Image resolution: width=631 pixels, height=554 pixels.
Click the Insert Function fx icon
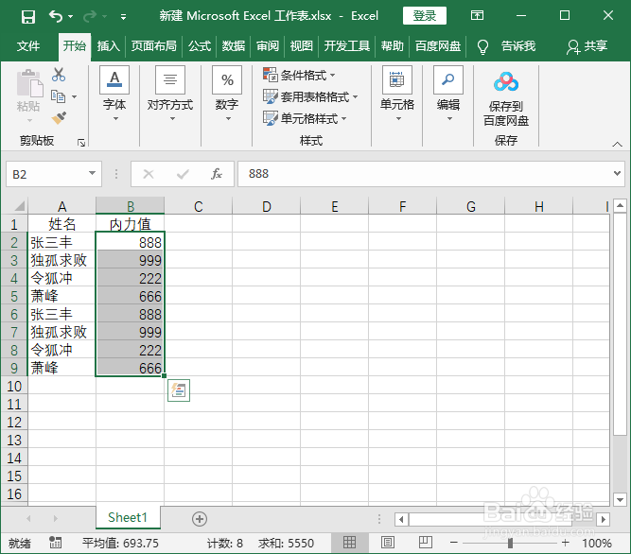click(217, 174)
